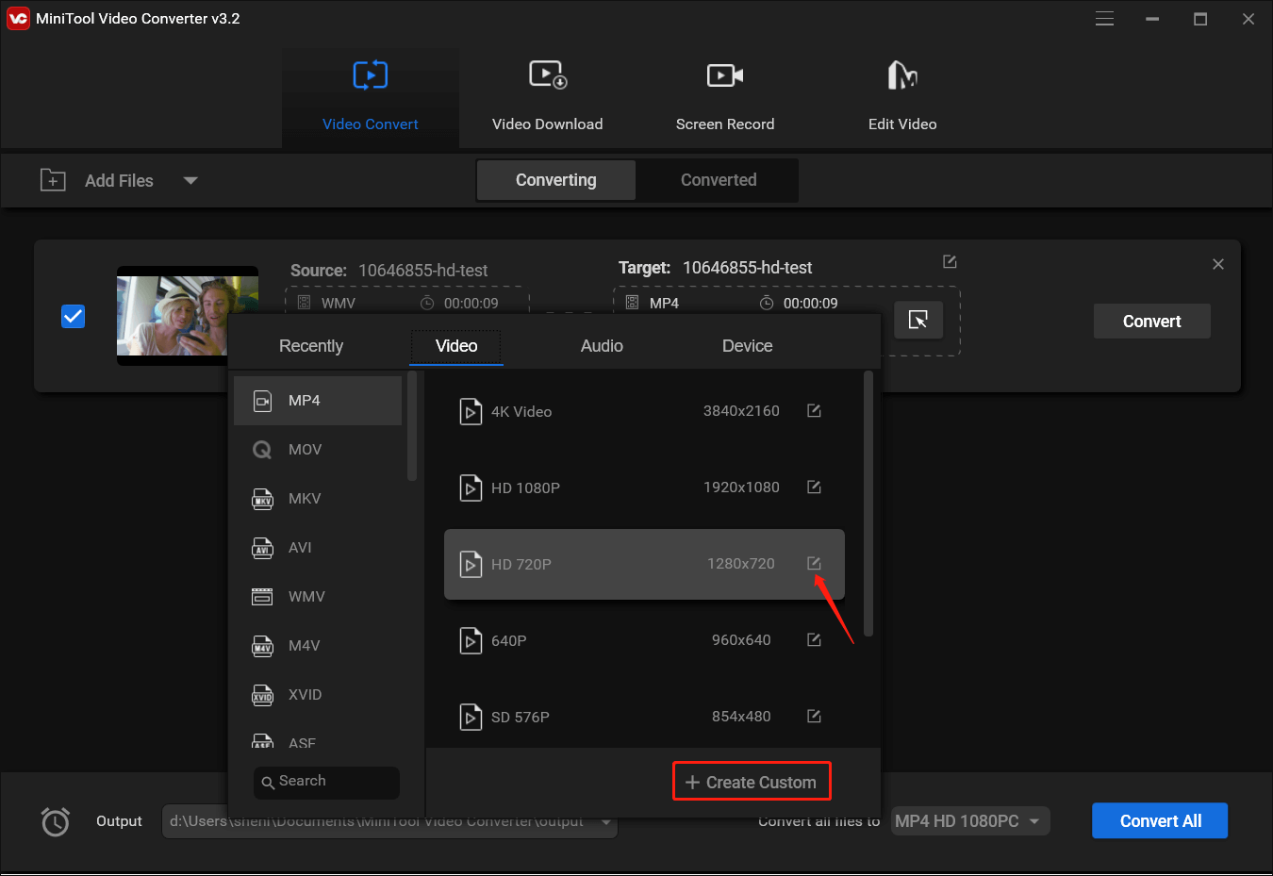Select the 640P preset
Image resolution: width=1273 pixels, height=876 pixels.
click(x=644, y=640)
